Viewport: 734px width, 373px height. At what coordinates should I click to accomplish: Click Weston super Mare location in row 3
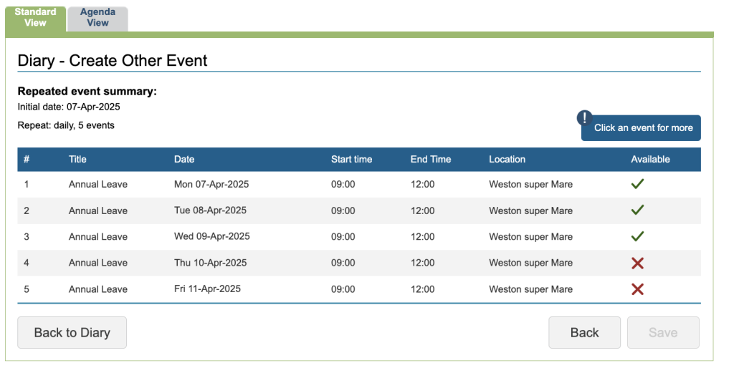pos(530,236)
